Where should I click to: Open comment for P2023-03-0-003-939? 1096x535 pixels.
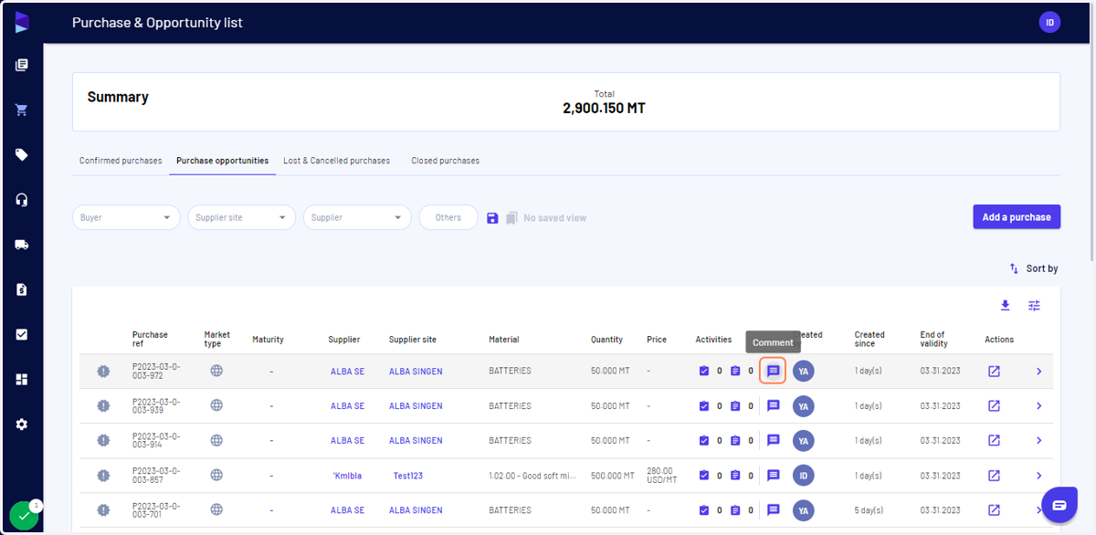(773, 406)
